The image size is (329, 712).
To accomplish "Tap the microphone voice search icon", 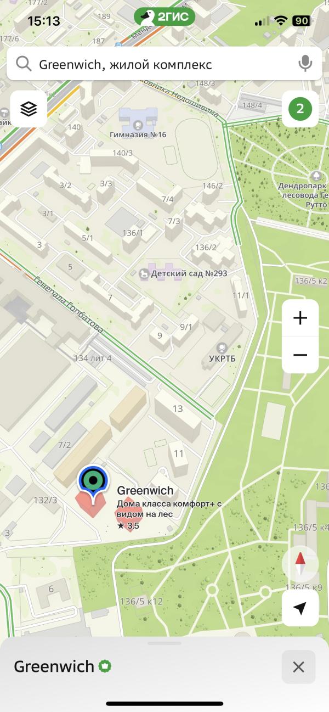I will click(305, 64).
